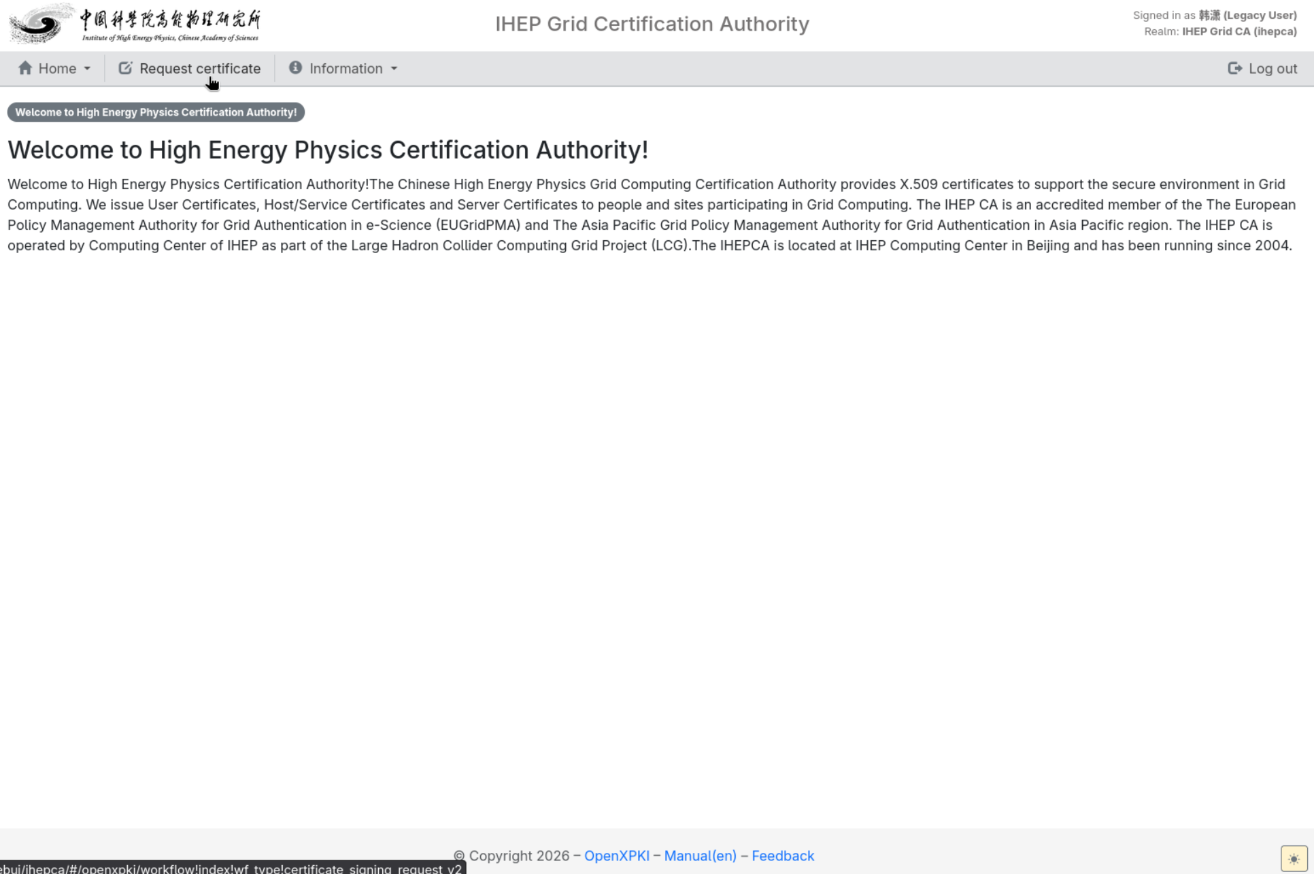The image size is (1314, 874).
Task: Open the Manual(en) link
Action: [x=700, y=856]
